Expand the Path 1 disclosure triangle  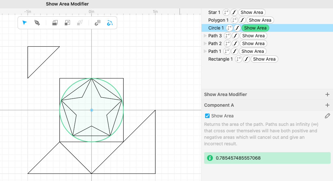(205, 51)
